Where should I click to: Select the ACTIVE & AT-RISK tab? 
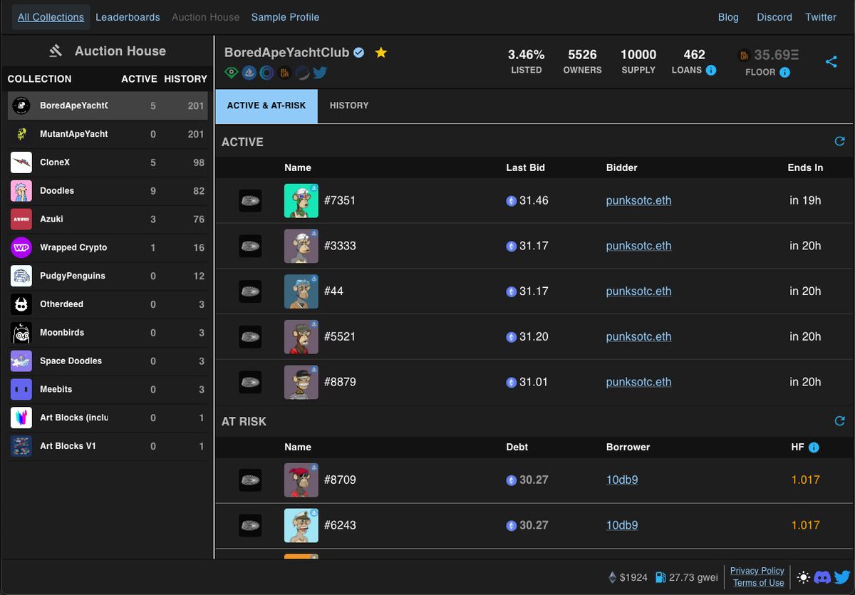pyautogui.click(x=266, y=105)
